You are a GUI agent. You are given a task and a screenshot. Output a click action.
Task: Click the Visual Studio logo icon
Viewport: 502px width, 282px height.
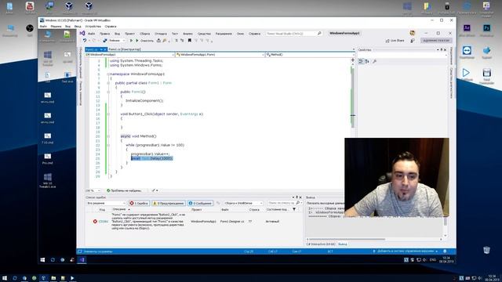pos(82,33)
